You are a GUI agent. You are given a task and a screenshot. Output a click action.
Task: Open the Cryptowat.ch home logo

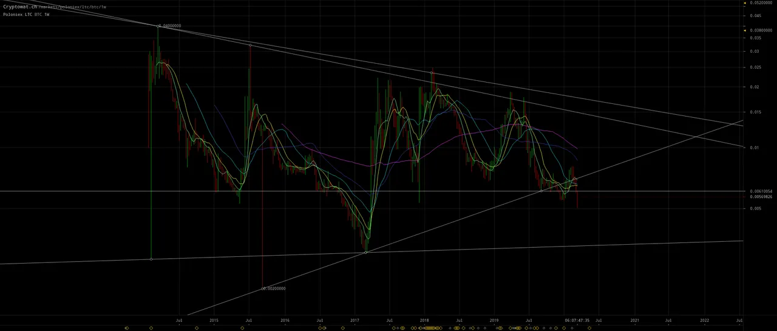pyautogui.click(x=20, y=6)
